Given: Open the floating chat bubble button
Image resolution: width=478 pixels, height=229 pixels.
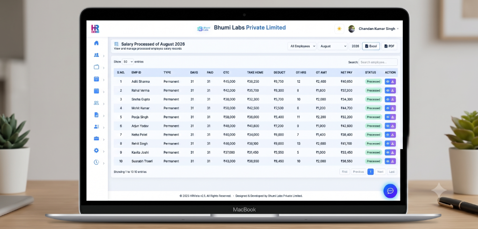Looking at the screenshot, I should click(x=390, y=191).
